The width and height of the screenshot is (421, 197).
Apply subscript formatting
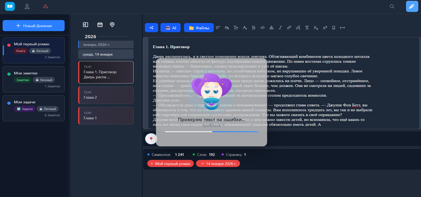[316, 28]
